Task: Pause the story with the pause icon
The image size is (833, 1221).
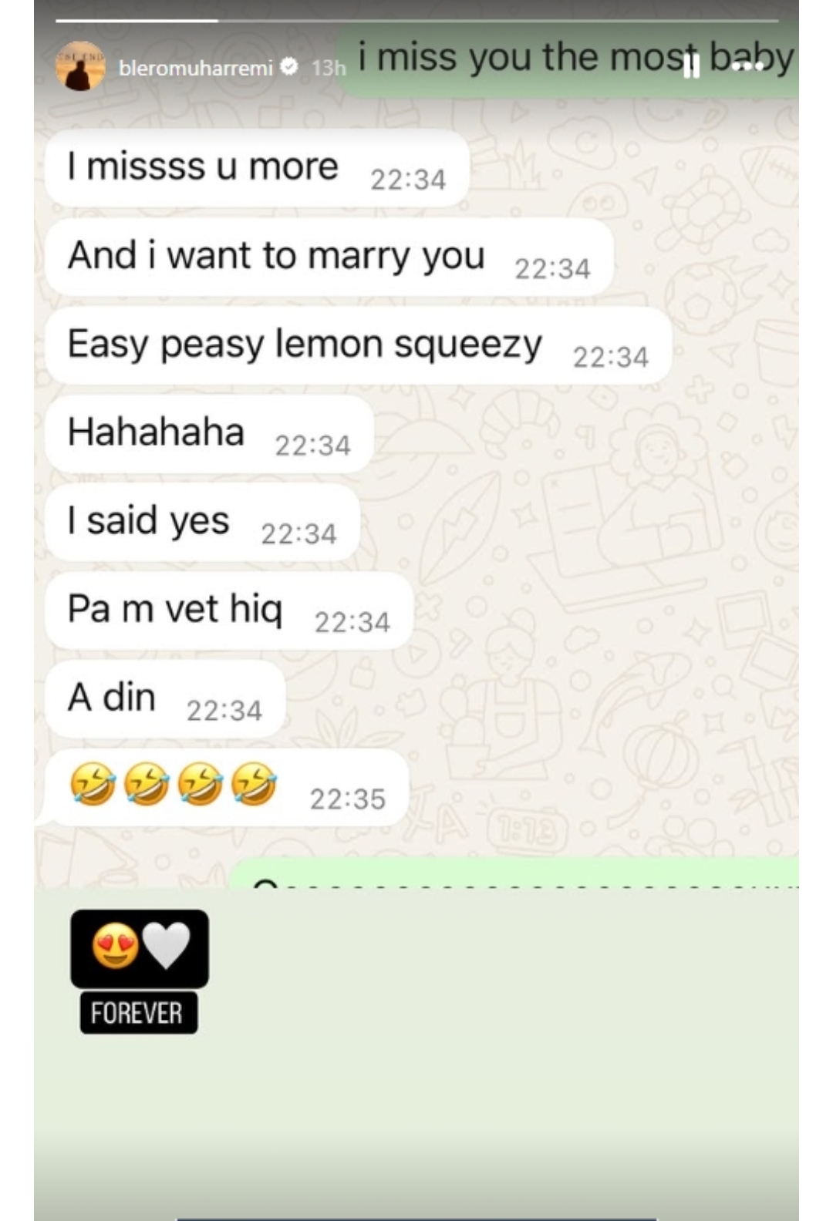Action: tap(692, 67)
